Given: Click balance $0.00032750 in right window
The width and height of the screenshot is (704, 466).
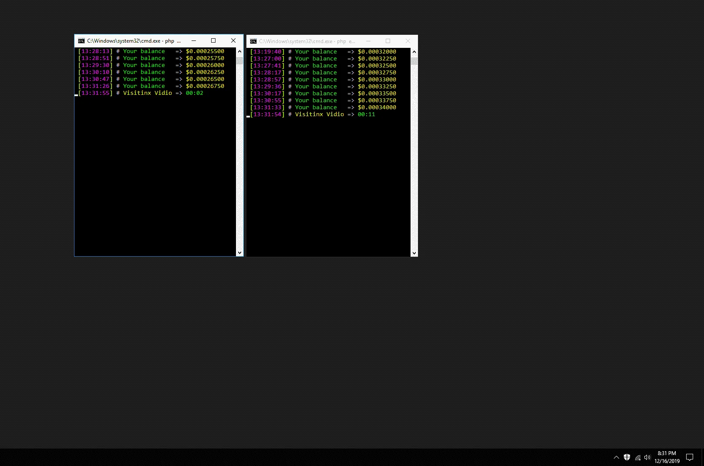Looking at the screenshot, I should (x=377, y=73).
